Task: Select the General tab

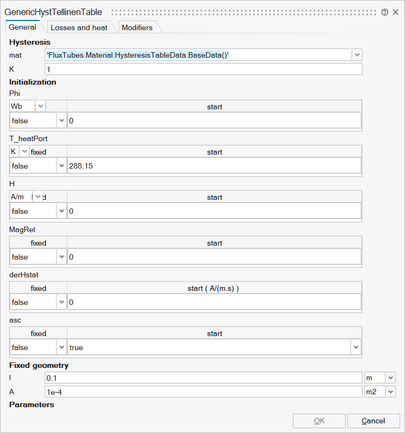Action: [23, 27]
